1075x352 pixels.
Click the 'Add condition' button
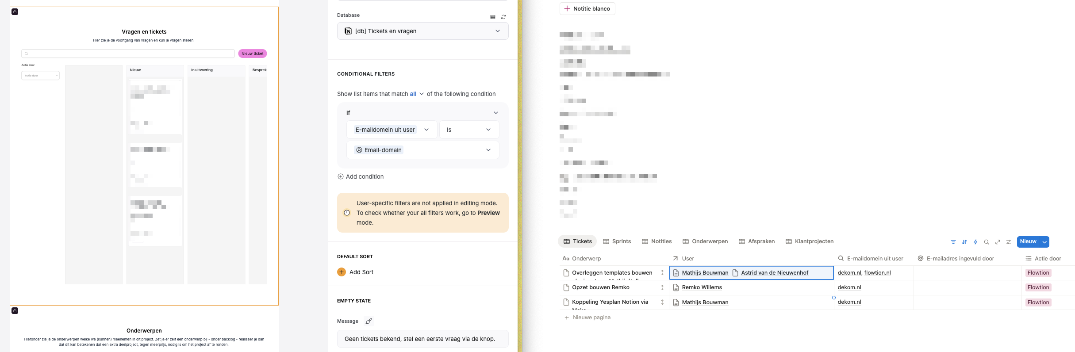361,176
